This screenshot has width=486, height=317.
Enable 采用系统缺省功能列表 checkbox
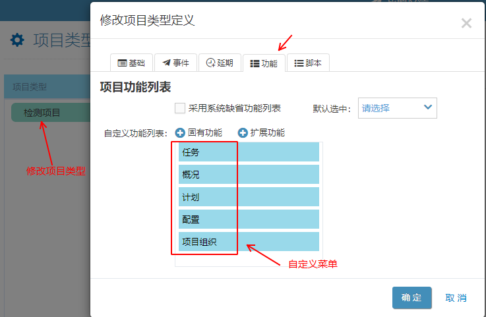180,108
